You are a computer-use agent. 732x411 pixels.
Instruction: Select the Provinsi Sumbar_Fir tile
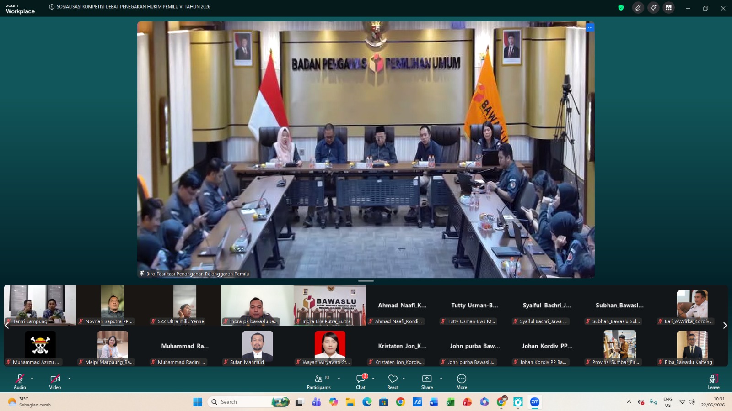[619, 346]
